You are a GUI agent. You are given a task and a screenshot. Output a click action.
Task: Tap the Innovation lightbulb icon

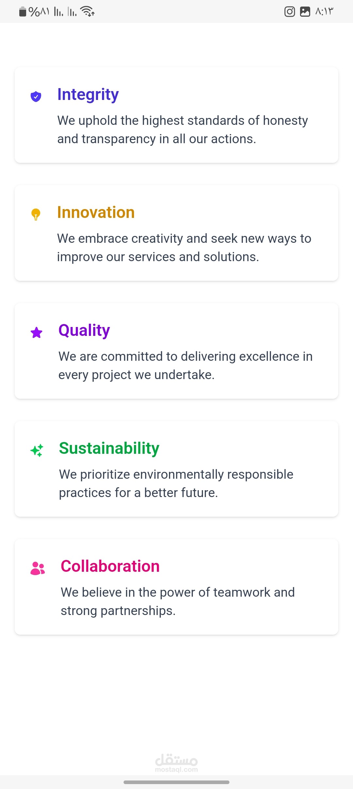36,215
